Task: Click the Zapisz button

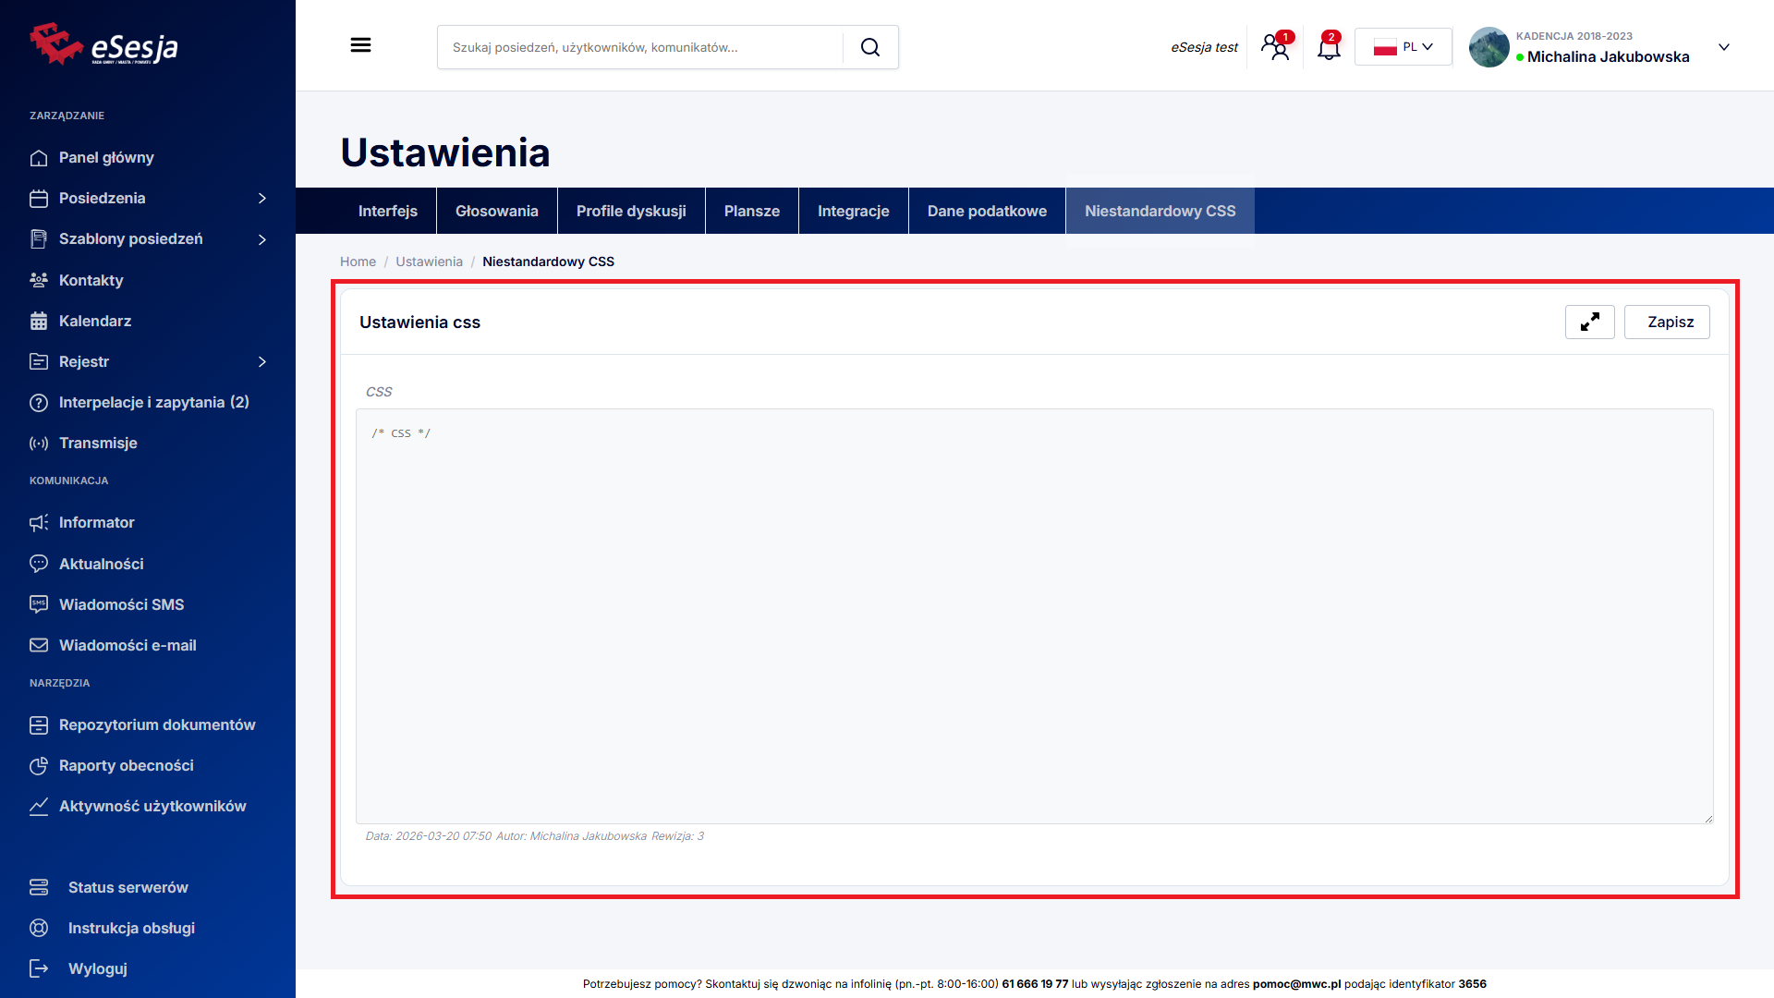Action: point(1667,322)
